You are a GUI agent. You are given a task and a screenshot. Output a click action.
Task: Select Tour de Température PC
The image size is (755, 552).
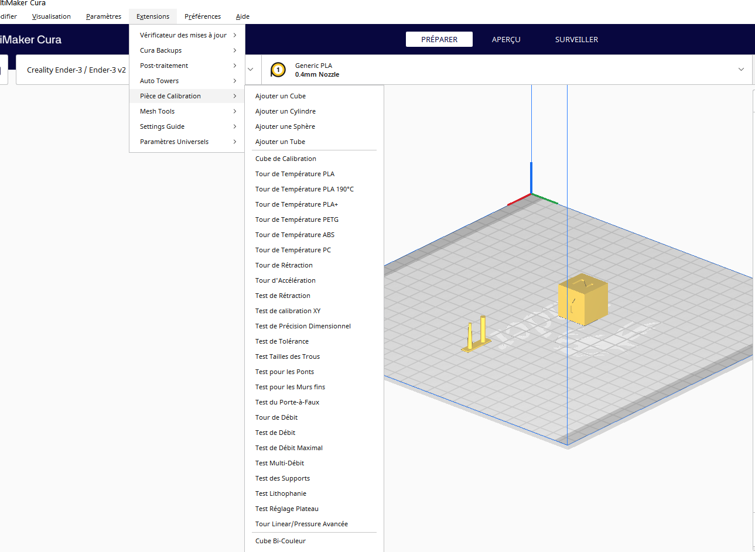coord(314,250)
